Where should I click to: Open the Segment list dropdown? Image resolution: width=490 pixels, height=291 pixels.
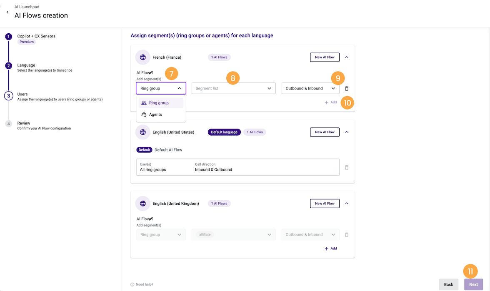(233, 88)
